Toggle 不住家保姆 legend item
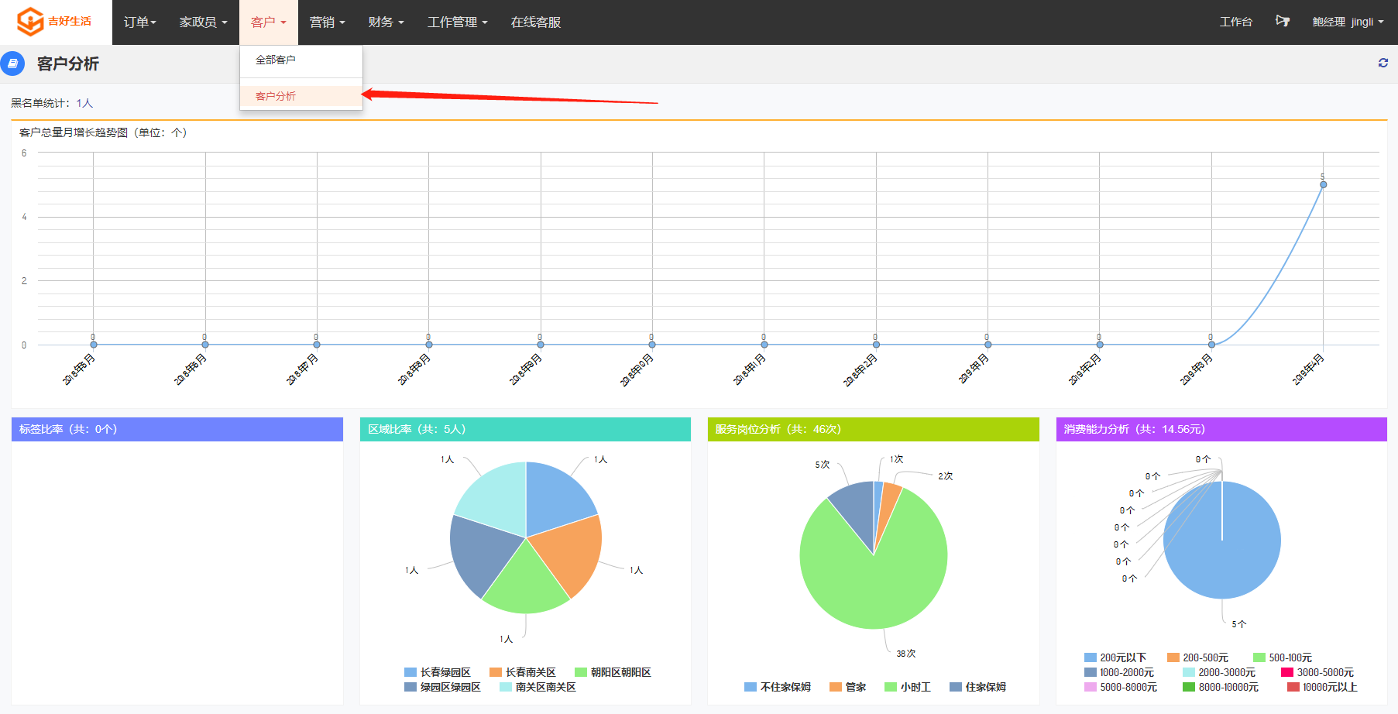 (x=778, y=687)
